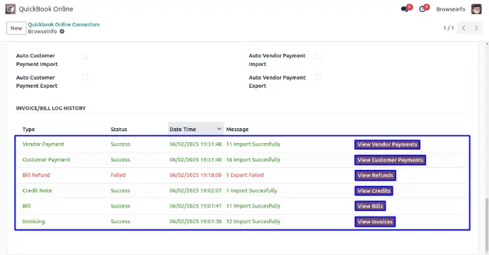489x255 pixels.
Task: Click the Failed status of Bill Refund
Action: 118,175
